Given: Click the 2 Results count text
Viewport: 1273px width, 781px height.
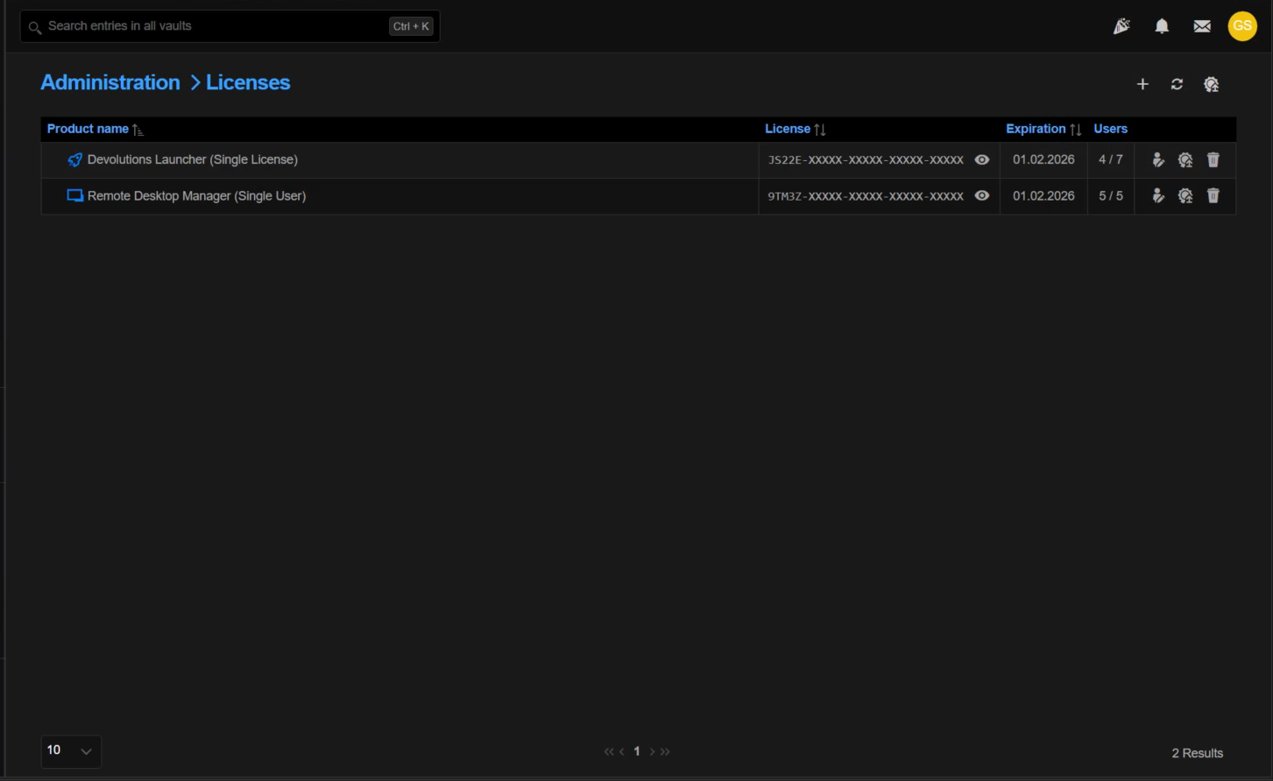Looking at the screenshot, I should pos(1198,753).
